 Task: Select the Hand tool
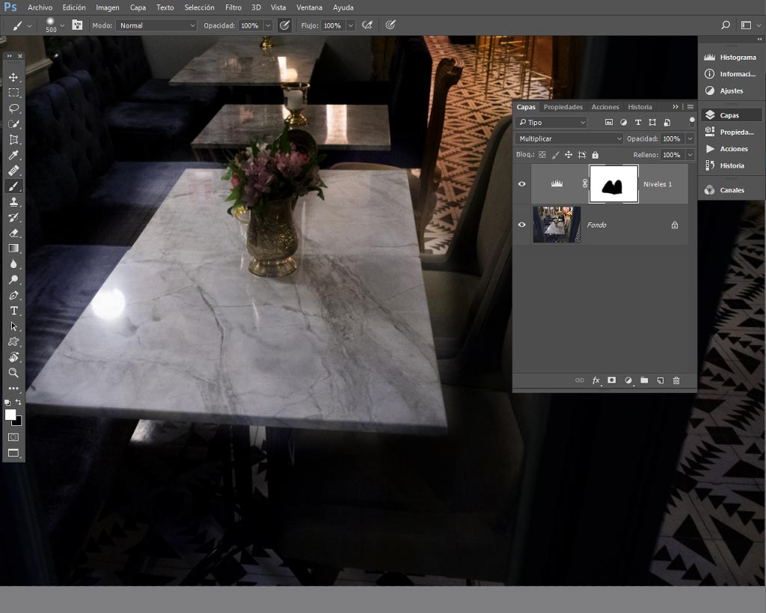(x=13, y=357)
